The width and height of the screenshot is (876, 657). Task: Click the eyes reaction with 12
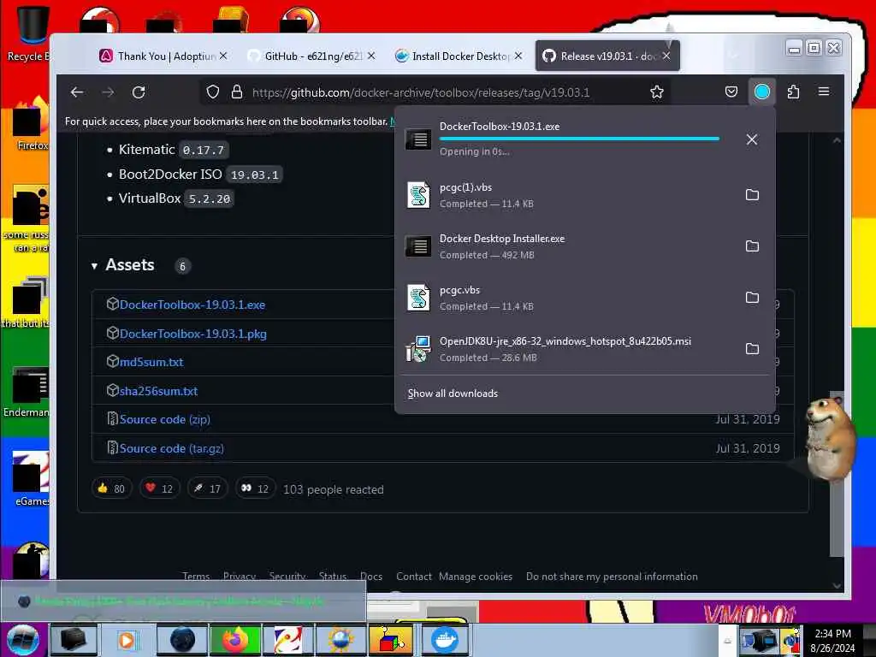click(255, 488)
